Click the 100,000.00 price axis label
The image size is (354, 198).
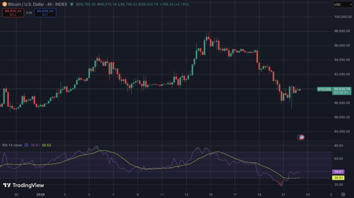[x=343, y=17]
